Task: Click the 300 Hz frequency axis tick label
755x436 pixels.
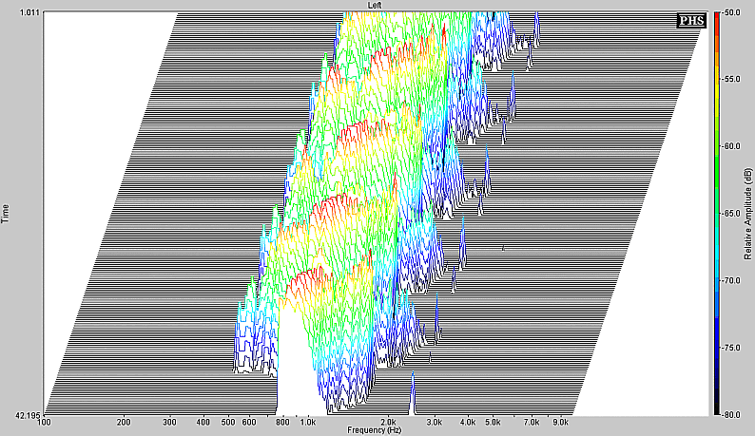Action: tap(169, 422)
